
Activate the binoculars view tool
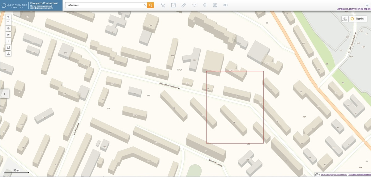pos(8,34)
